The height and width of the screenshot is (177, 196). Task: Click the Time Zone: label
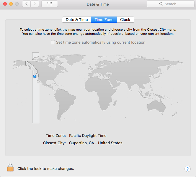pyautogui.click(x=56, y=135)
